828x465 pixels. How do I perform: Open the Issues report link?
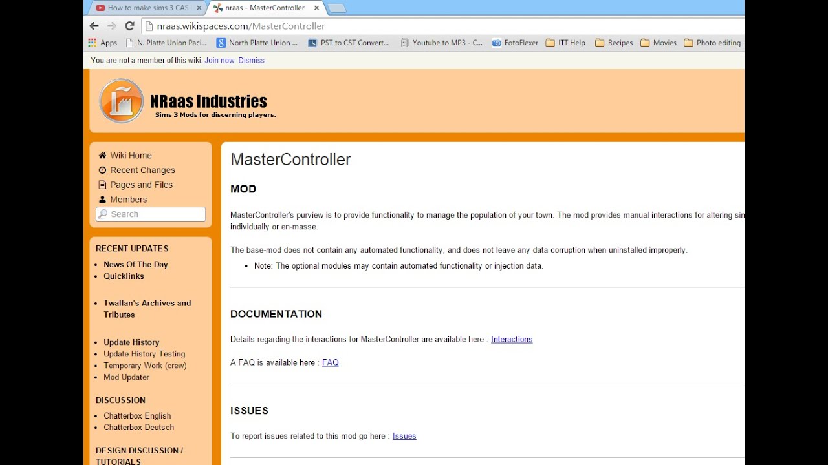point(404,437)
